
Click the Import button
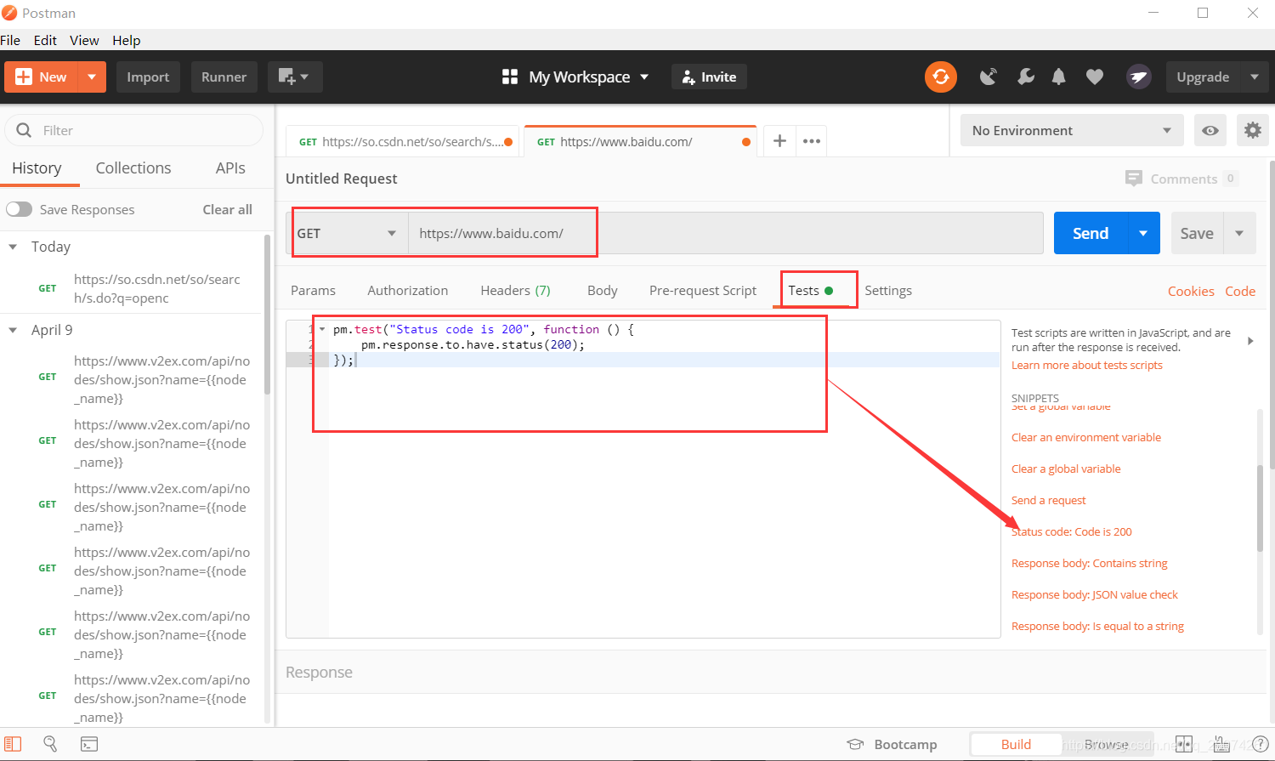[x=148, y=77]
